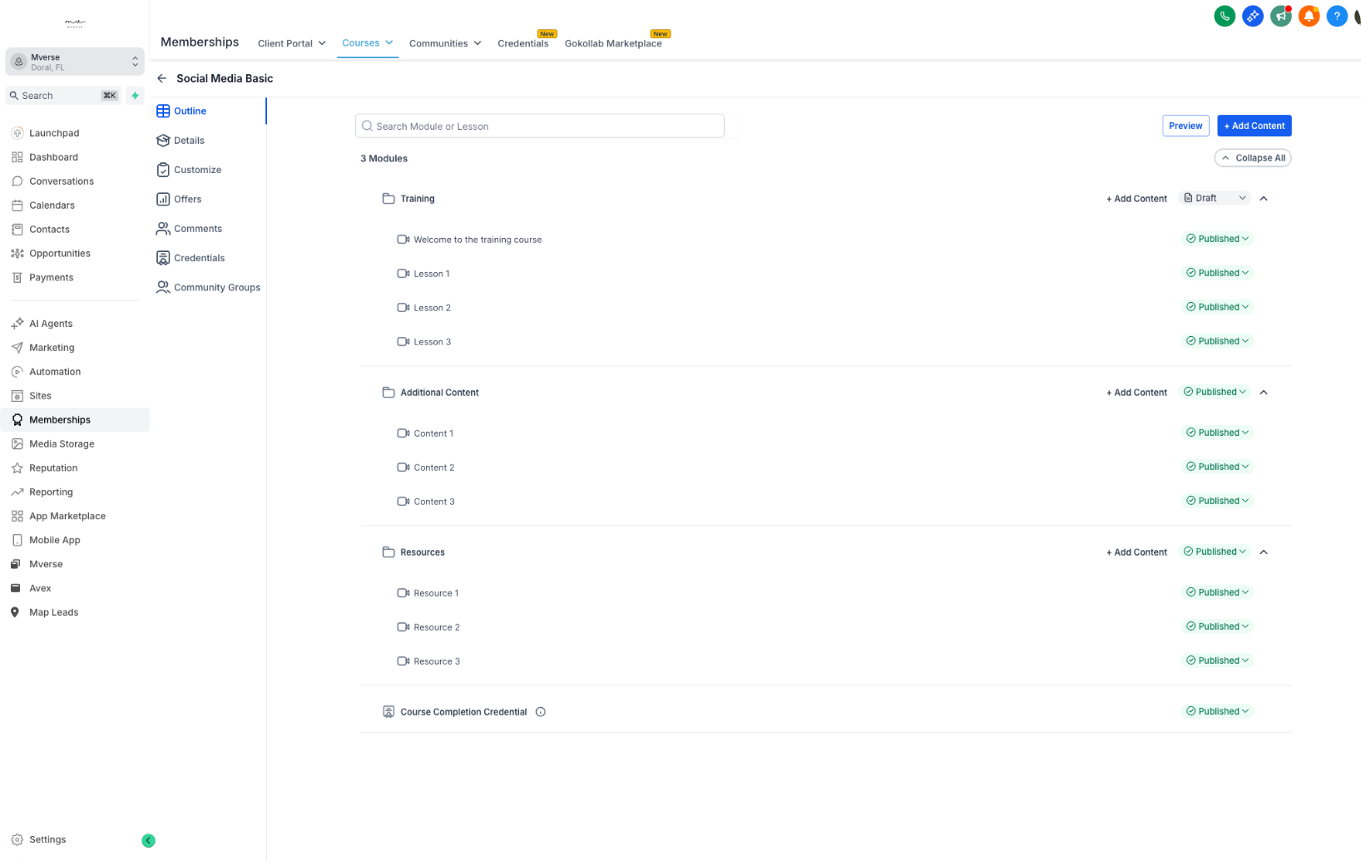Click the Contacts icon in sidebar

click(17, 230)
